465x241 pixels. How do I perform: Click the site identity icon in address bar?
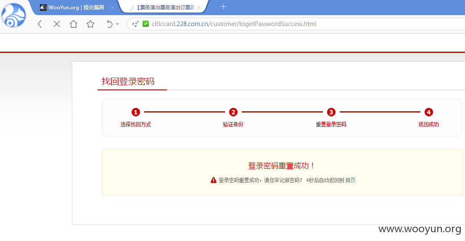coord(135,24)
